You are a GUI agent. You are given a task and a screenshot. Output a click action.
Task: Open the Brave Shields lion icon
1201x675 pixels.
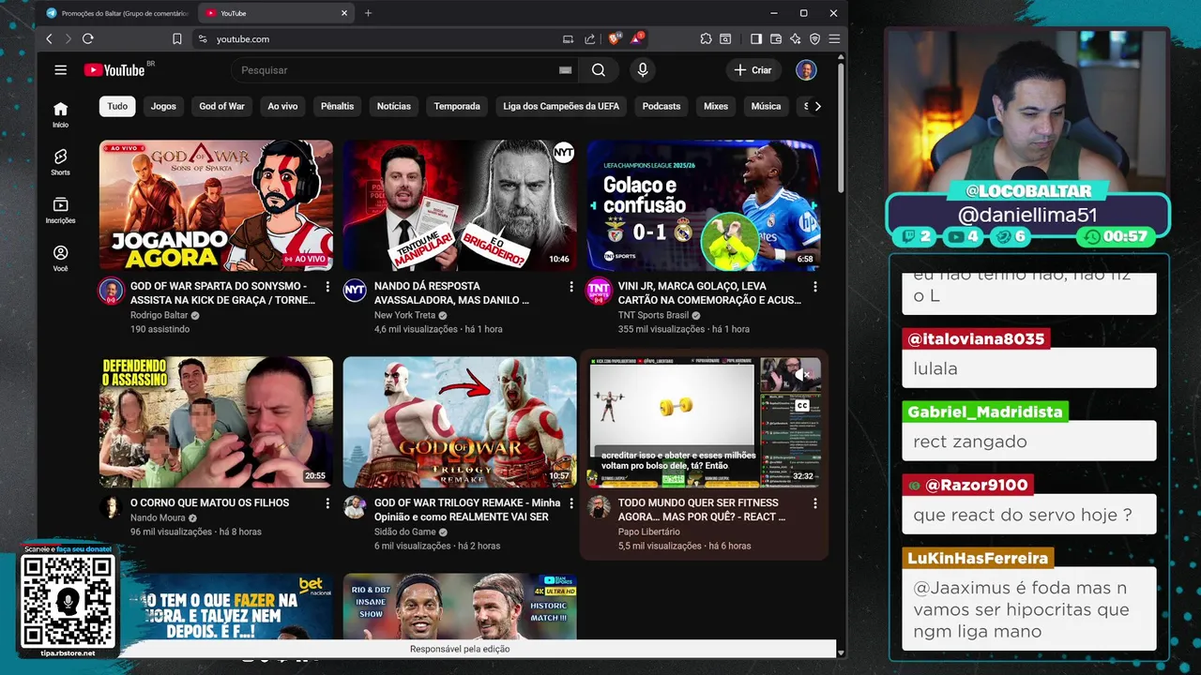tap(616, 38)
